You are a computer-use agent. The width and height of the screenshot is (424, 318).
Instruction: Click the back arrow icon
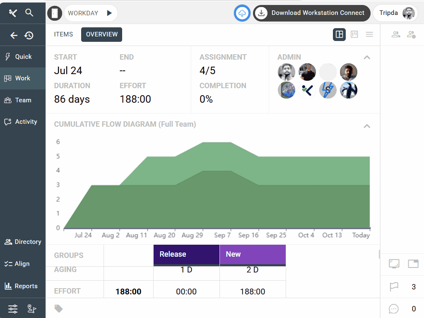point(14,36)
